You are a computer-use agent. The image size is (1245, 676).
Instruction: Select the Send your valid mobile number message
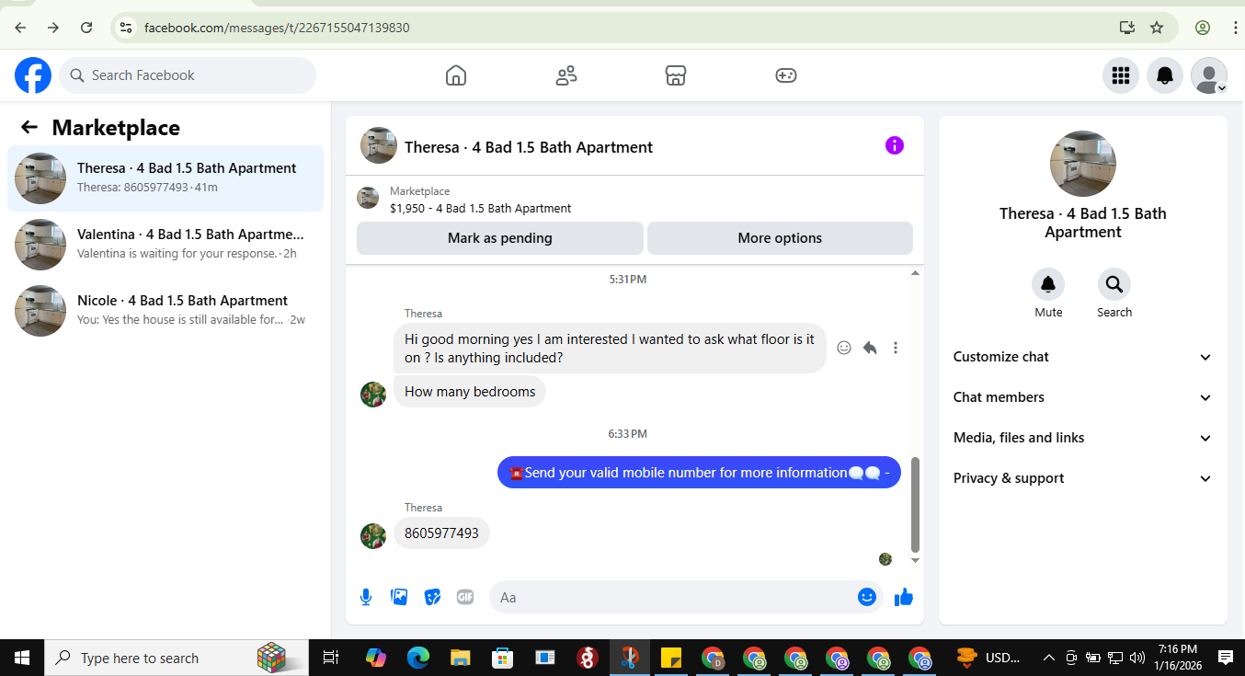699,473
